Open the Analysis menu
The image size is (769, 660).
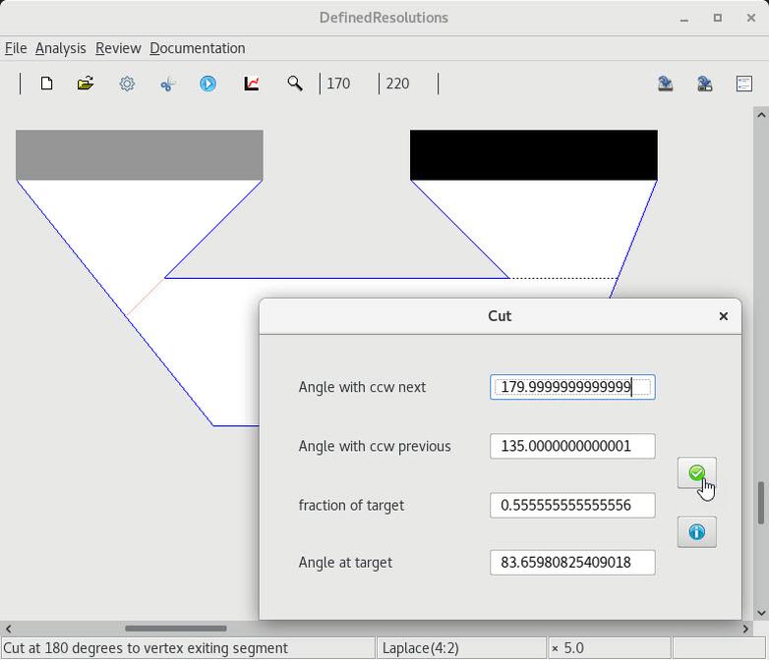click(60, 48)
